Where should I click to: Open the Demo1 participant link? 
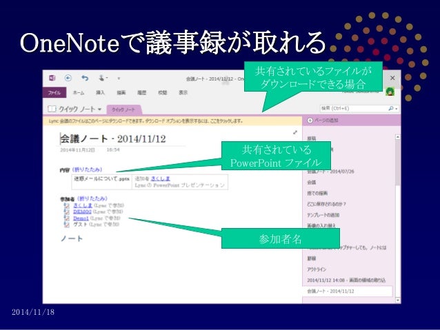click(x=81, y=218)
